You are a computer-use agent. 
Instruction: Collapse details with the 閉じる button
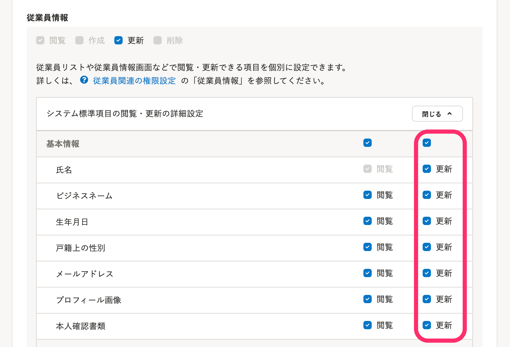[x=437, y=114]
